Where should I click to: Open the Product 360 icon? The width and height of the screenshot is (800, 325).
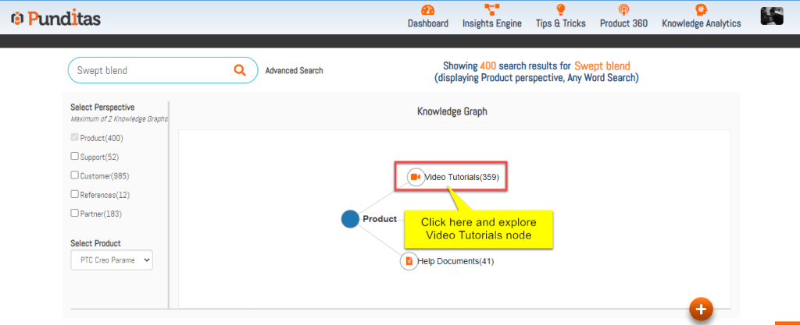click(x=623, y=10)
